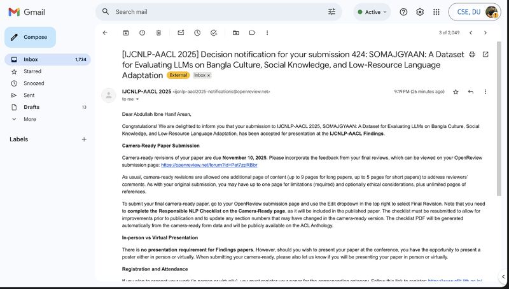Open the OpenReview forum link

pyautogui.click(x=209, y=165)
